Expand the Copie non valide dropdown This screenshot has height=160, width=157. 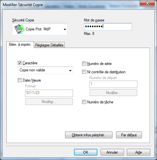coord(70,70)
